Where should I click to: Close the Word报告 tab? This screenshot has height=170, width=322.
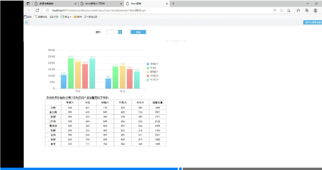tap(167, 4)
